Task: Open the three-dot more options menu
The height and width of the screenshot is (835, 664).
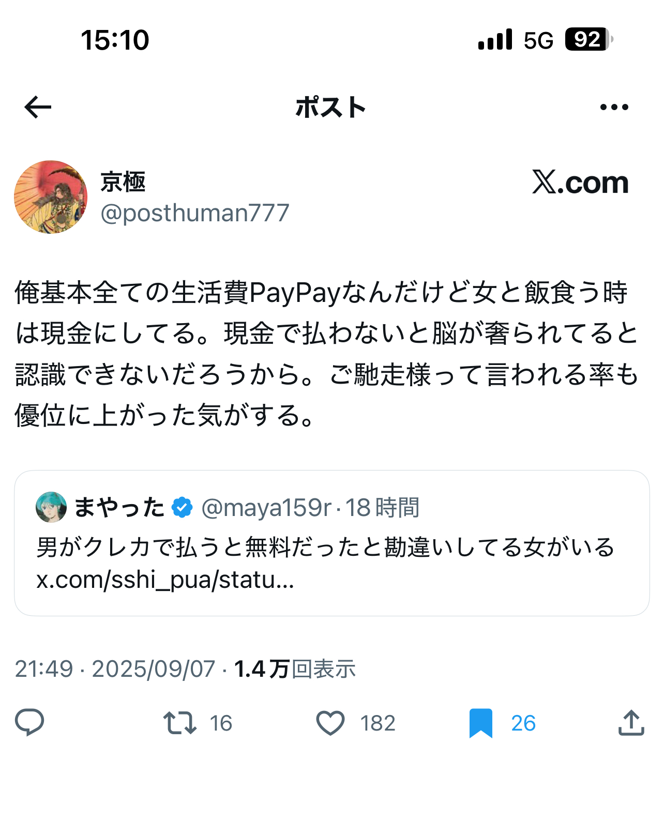Action: (614, 107)
